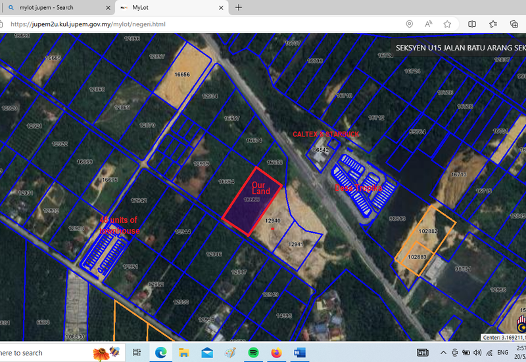526x362 pixels.
Task: Activate the Read Aloud icon
Action: pyautogui.click(x=428, y=24)
